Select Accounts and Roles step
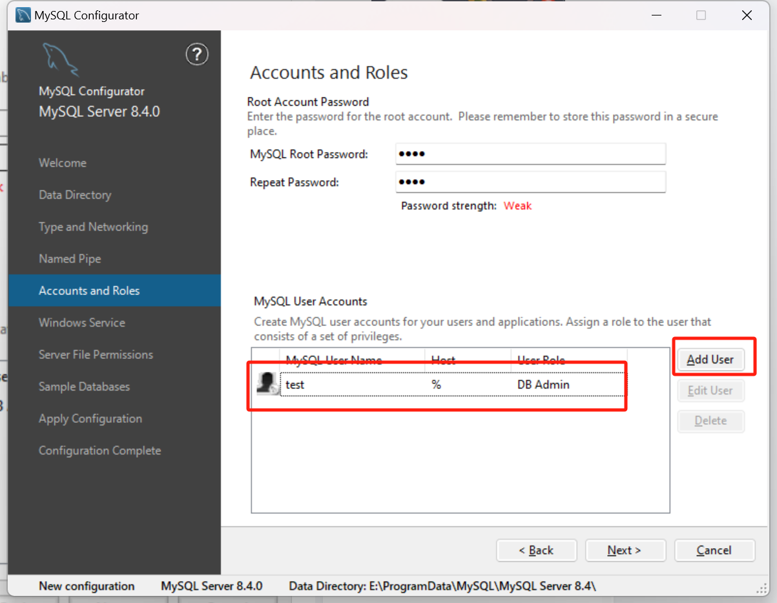The height and width of the screenshot is (603, 777). point(89,291)
